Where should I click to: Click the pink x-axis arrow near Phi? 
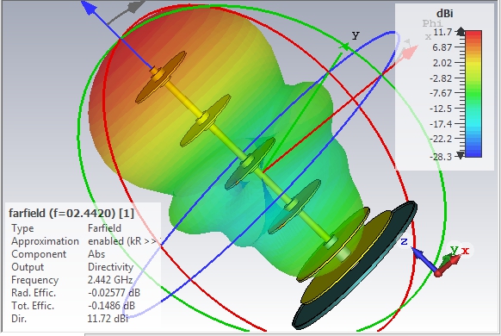click(x=409, y=52)
